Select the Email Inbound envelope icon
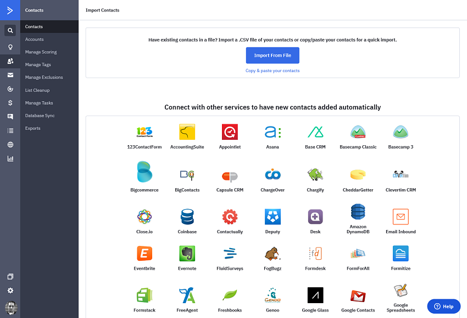The height and width of the screenshot is (318, 467). tap(401, 217)
